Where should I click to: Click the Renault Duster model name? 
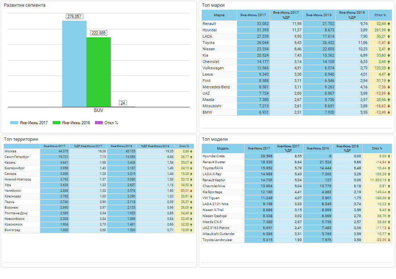(214, 162)
